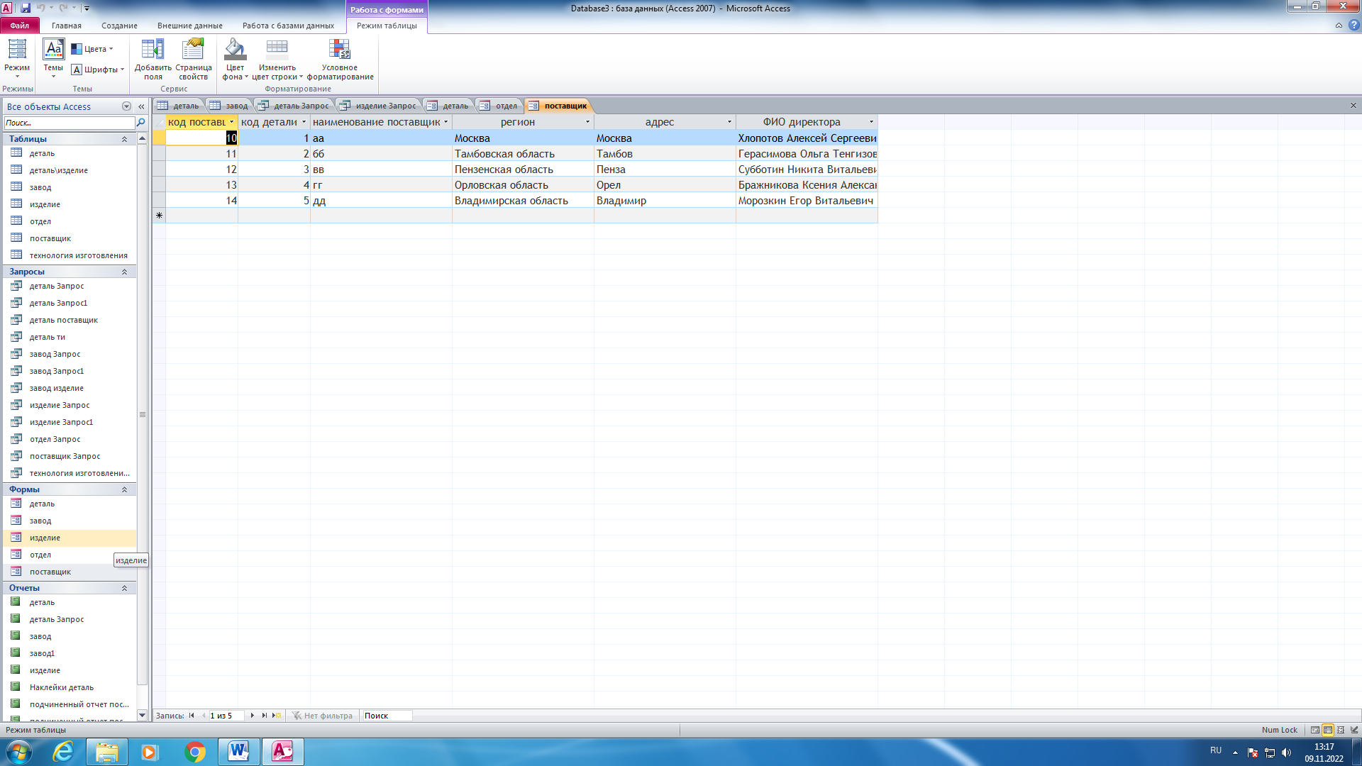This screenshot has width=1362, height=766.
Task: Switch to деталь Запрос document tab
Action: [294, 106]
